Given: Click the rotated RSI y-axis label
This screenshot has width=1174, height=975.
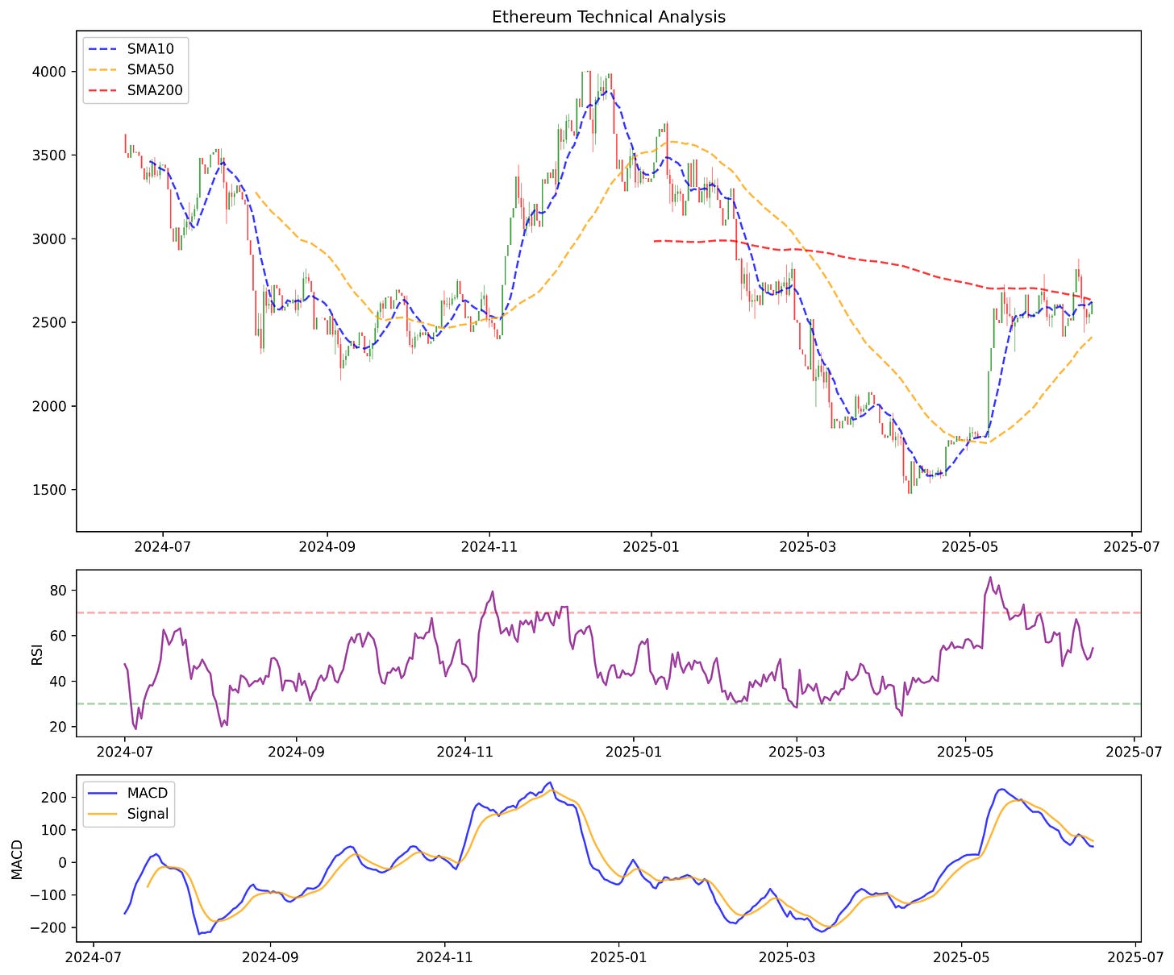Looking at the screenshot, I should (36, 653).
